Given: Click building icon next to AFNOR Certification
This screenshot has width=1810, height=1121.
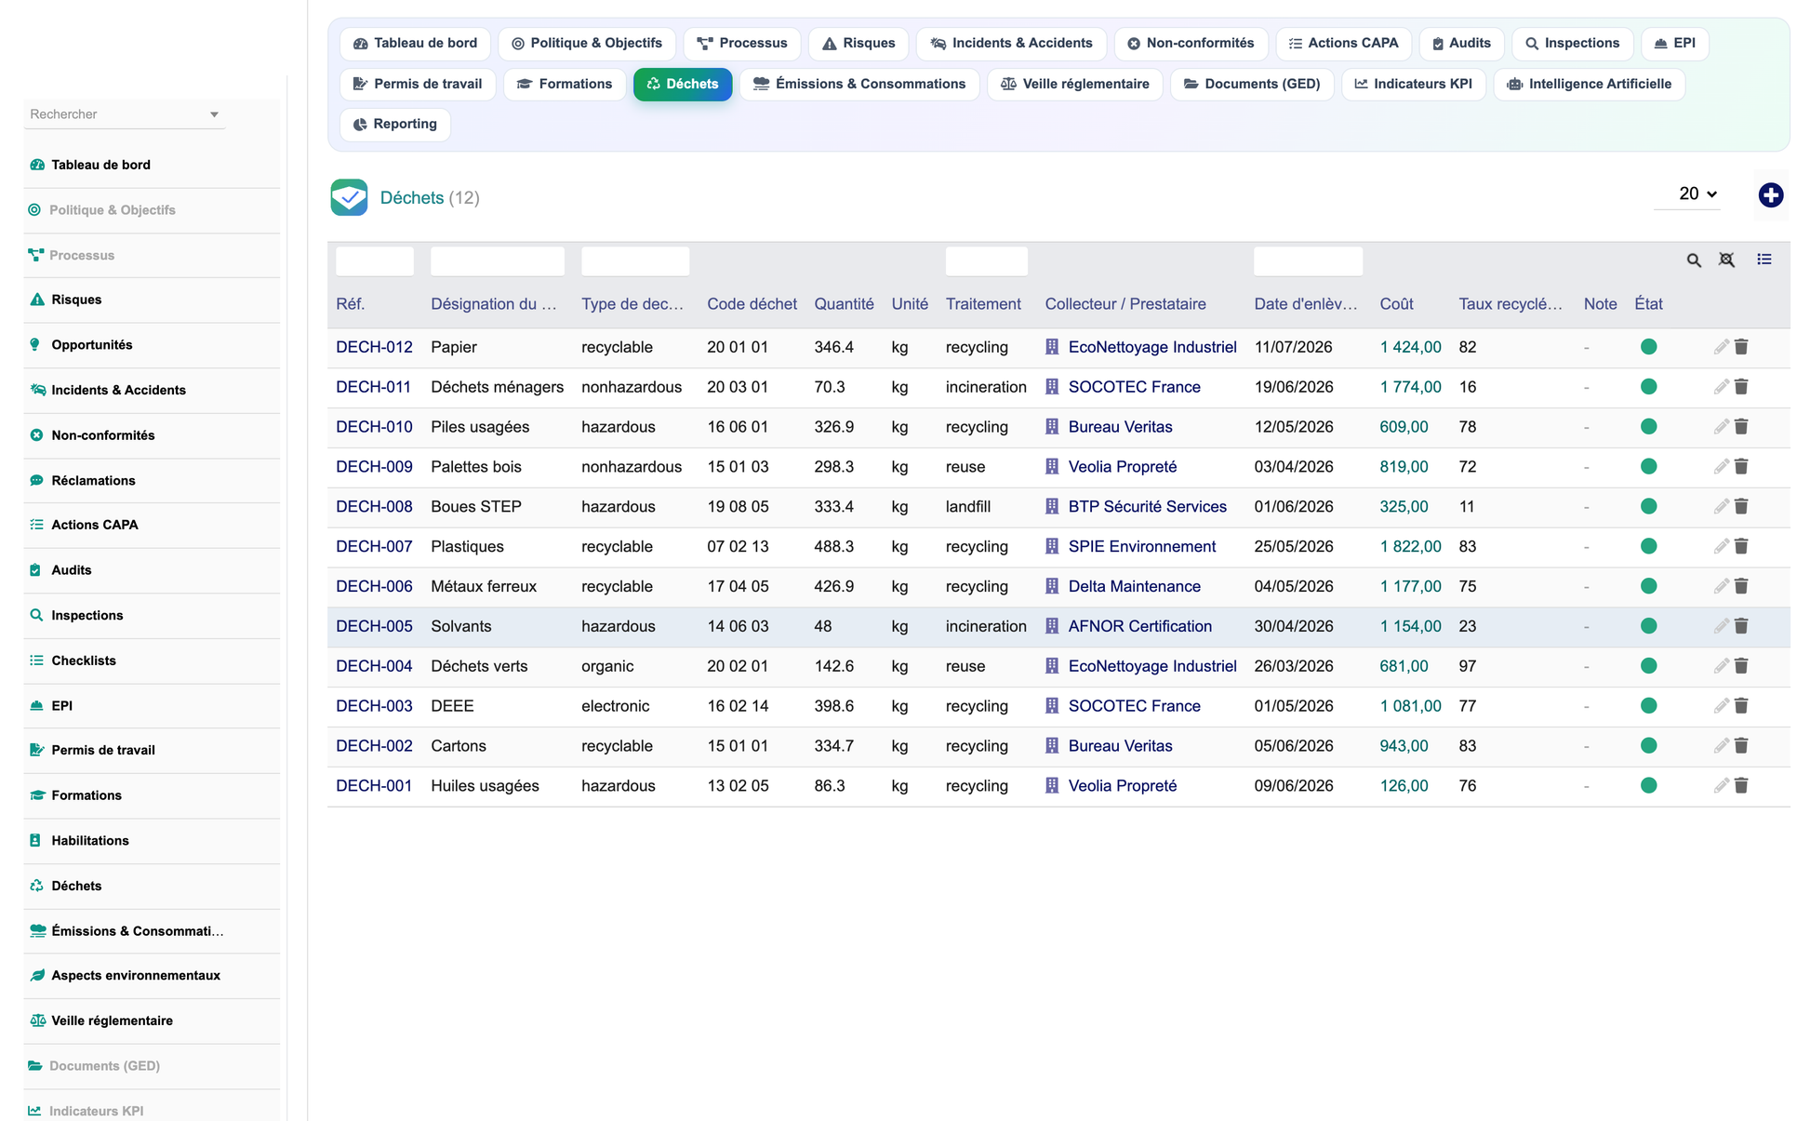Looking at the screenshot, I should point(1052,627).
